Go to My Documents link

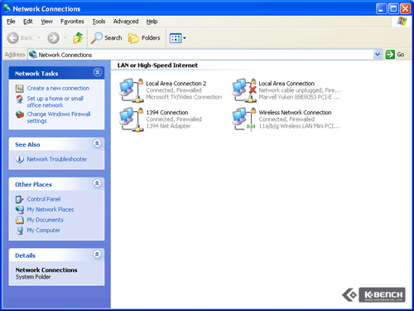(45, 220)
